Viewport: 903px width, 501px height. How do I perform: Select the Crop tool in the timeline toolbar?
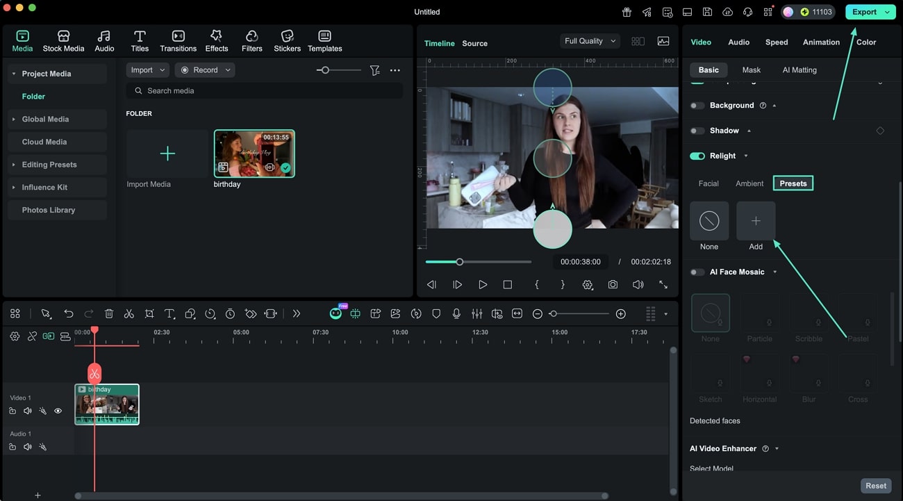coord(149,313)
